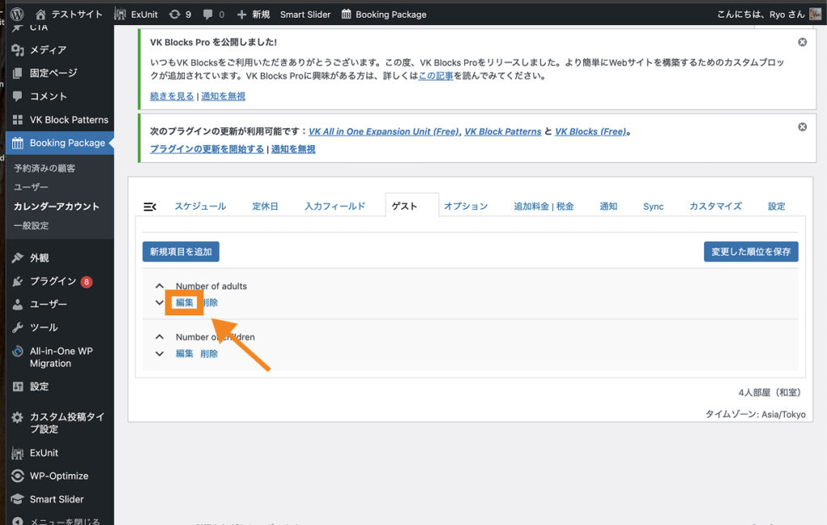
Task: Collapse the tab menu with hamburger icon
Action: point(149,206)
